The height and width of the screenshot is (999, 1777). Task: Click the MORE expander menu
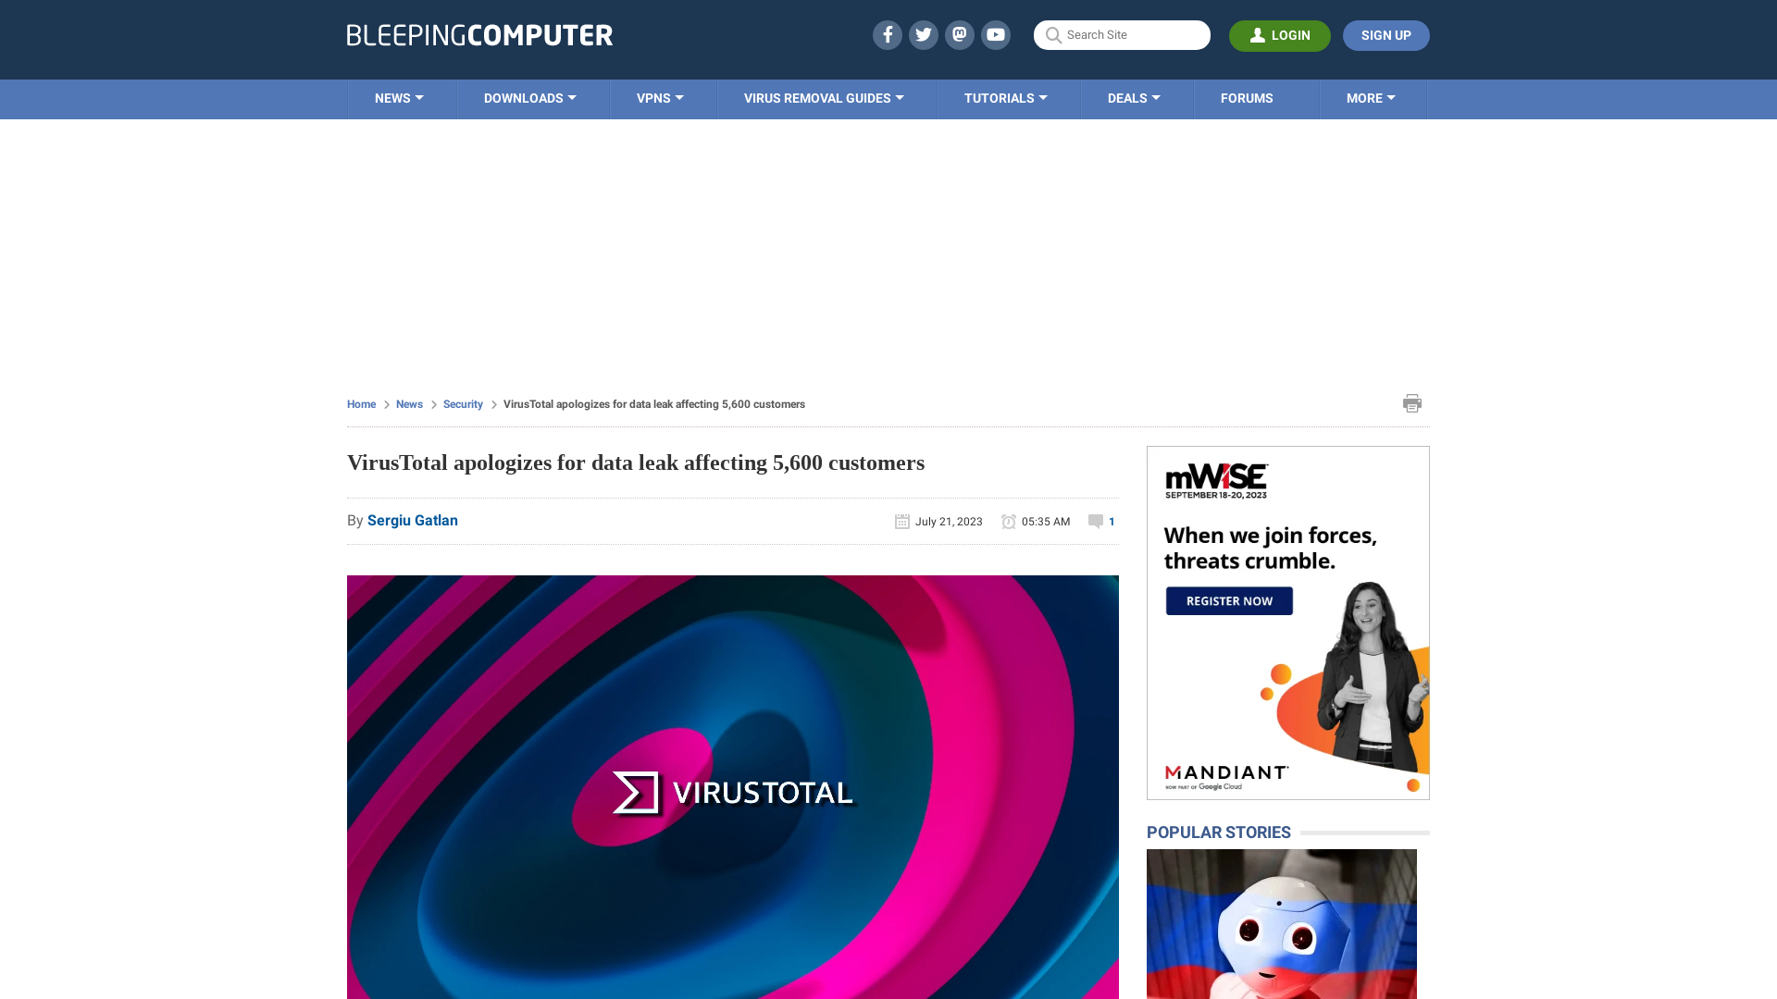1371,97
